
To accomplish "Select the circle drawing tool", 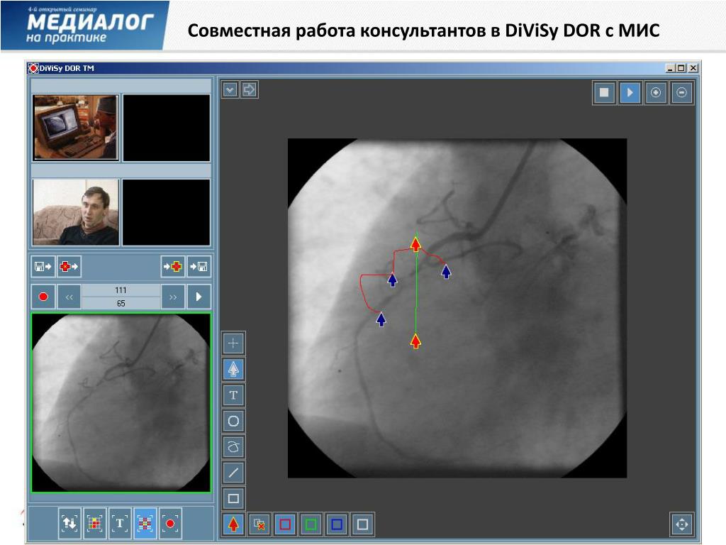I will tap(233, 422).
